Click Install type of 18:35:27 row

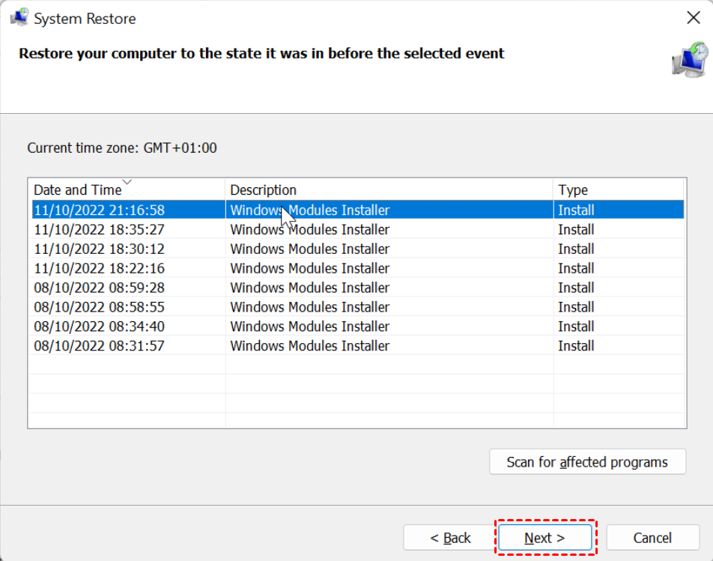click(576, 230)
